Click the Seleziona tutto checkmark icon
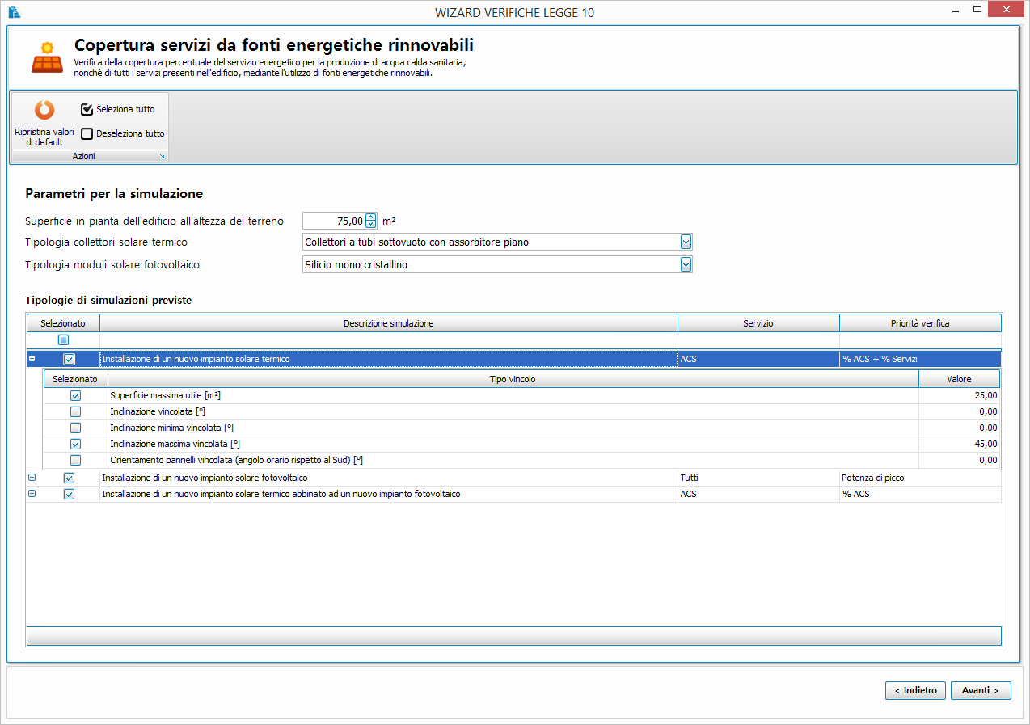Image resolution: width=1030 pixels, height=725 pixels. point(87,109)
